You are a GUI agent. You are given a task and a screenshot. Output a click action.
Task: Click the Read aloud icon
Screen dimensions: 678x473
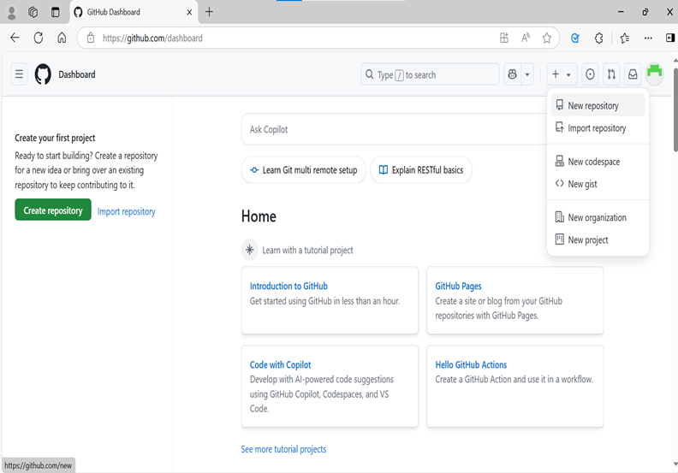pyautogui.click(x=526, y=38)
